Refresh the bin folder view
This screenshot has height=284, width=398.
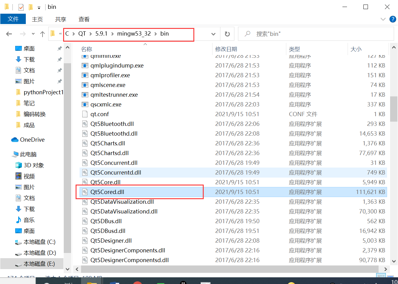pyautogui.click(x=227, y=34)
